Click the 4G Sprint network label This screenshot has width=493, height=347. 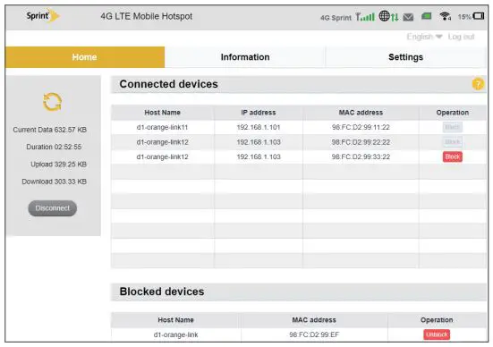336,18
